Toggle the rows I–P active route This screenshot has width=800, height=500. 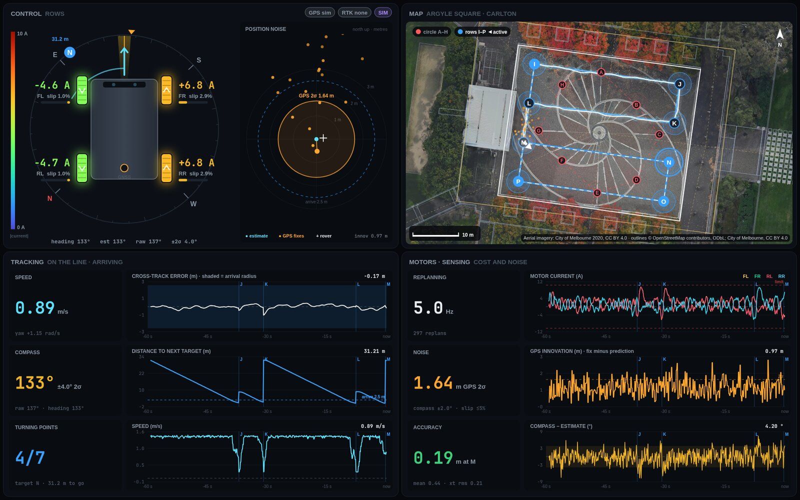point(482,31)
